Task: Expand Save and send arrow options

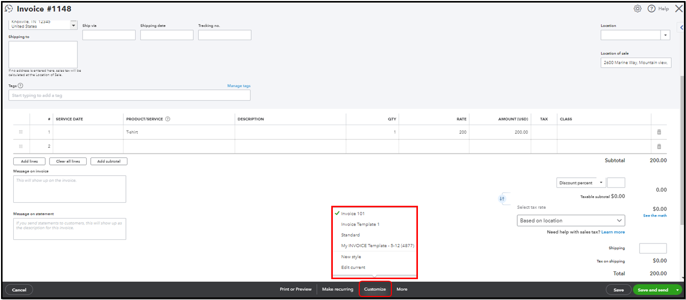Action: [x=677, y=290]
